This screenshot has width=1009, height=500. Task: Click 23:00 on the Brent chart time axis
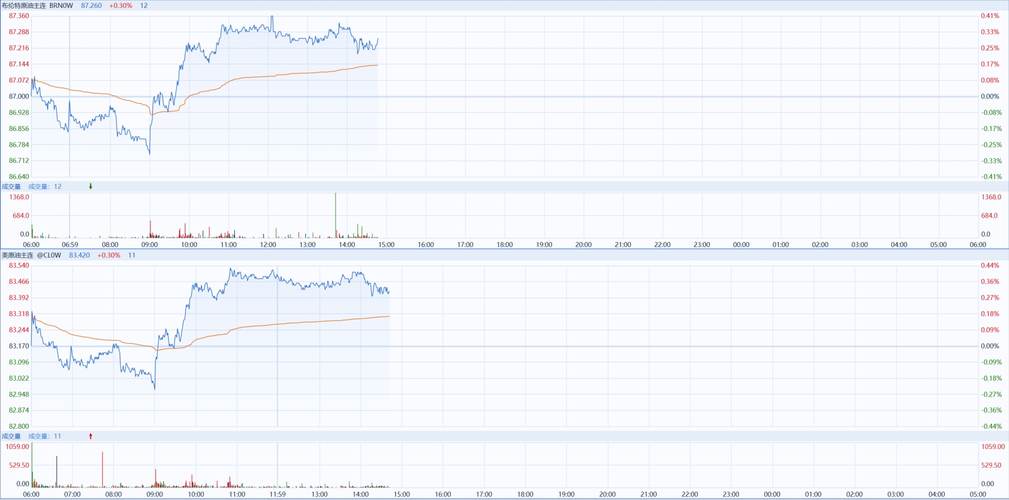click(702, 245)
